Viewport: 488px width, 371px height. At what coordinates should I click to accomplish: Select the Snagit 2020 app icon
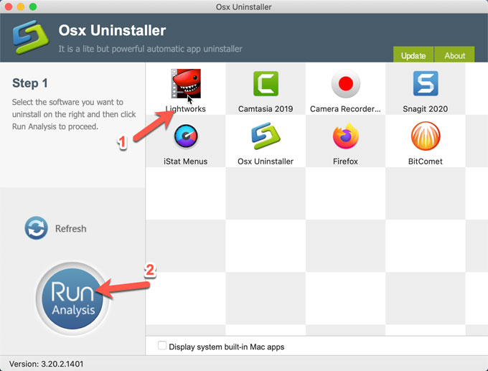(425, 84)
